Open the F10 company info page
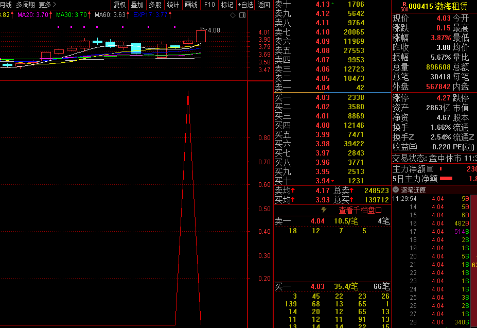 (x=209, y=5)
